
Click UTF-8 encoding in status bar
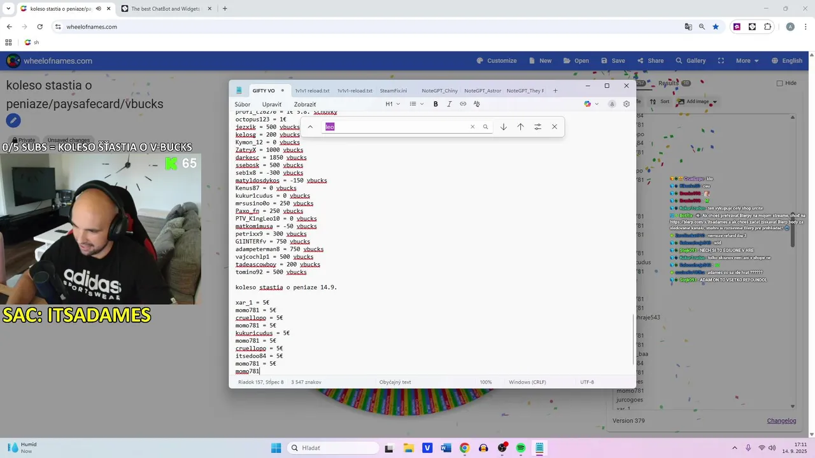[587, 382]
